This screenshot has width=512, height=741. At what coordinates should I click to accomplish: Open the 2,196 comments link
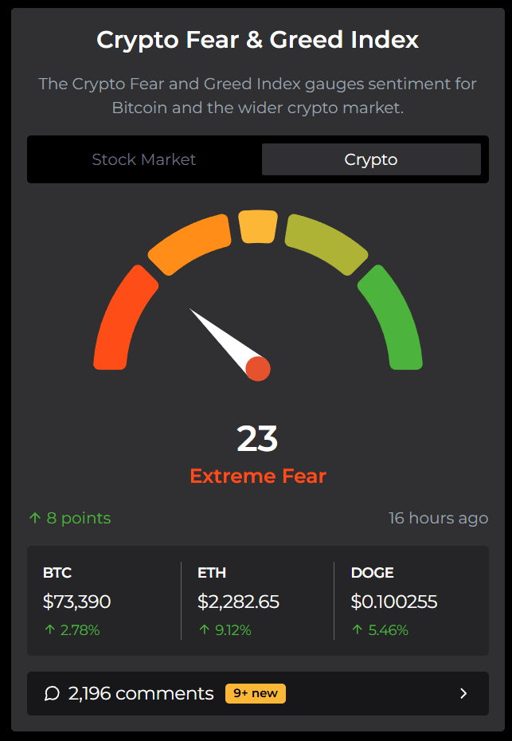point(141,693)
